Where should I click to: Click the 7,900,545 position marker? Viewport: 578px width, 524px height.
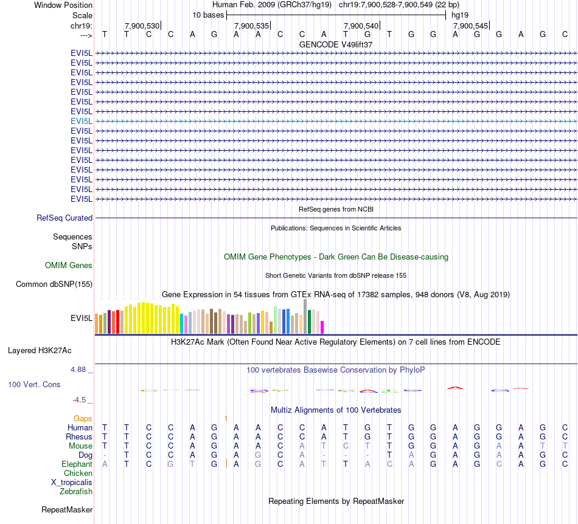click(x=471, y=26)
